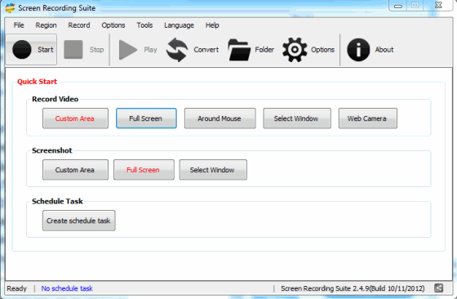The width and height of the screenshot is (457, 299).
Task: Select Around Mouse recording mode
Action: click(x=220, y=118)
